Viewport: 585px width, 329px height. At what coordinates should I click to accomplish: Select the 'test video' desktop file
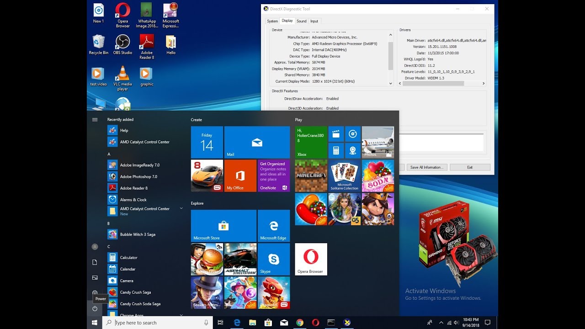point(98,76)
